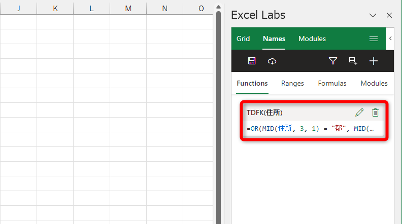Click the add-from-grid table icon
402x224 pixels.
coord(353,61)
